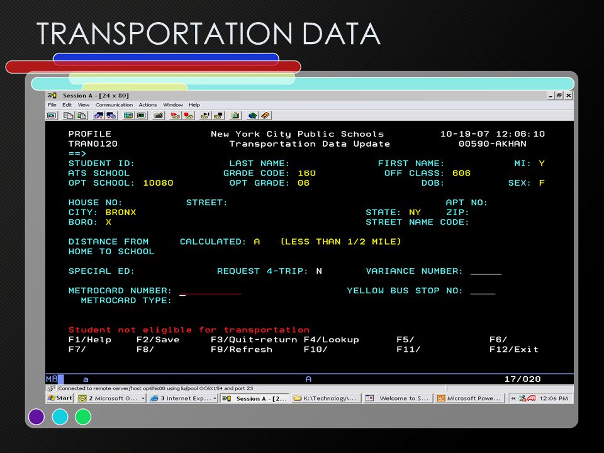This screenshot has width=604, height=453.
Task: Click the keyboard setup toolbar icon
Action: coord(159,115)
